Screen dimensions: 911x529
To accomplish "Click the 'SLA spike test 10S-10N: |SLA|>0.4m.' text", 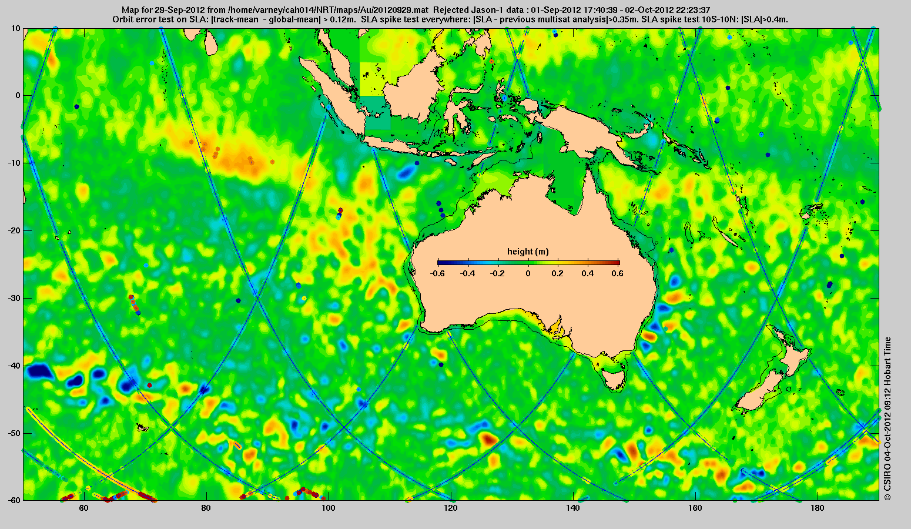I will [715, 19].
